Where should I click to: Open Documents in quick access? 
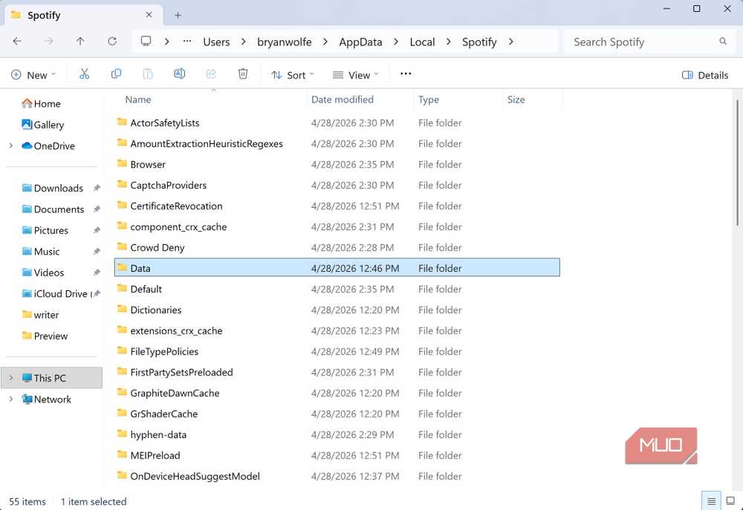(x=53, y=209)
